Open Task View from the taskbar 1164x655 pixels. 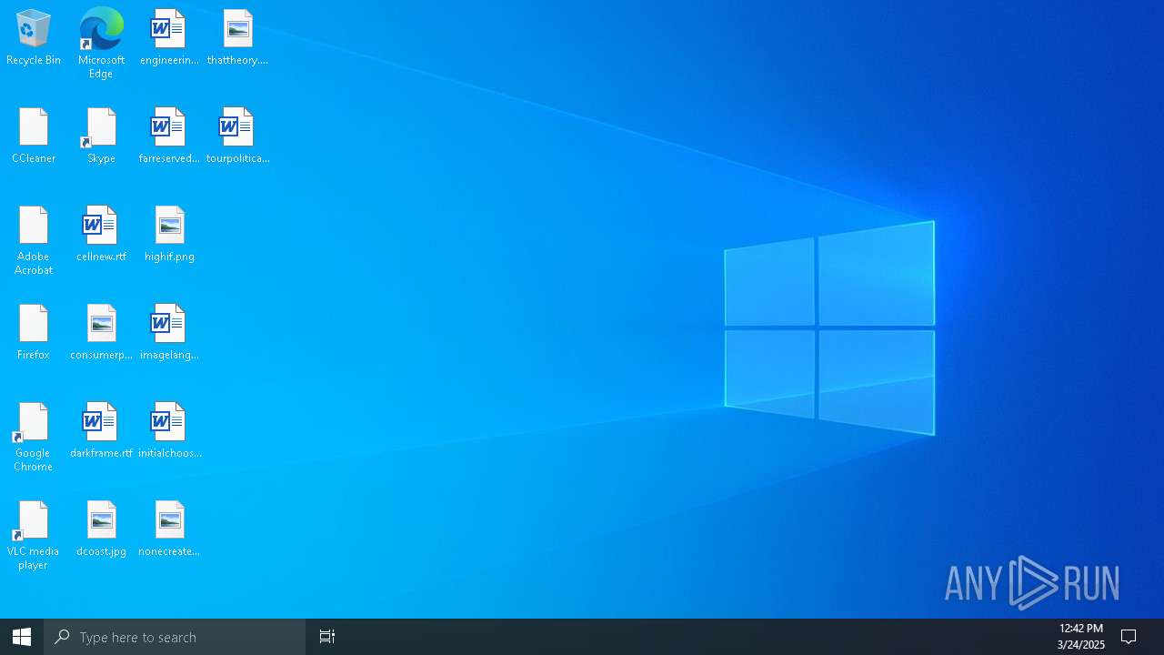click(x=327, y=637)
